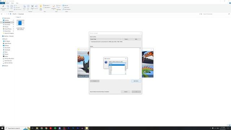Select Videos under This PC
The image size is (231, 130).
6,56
